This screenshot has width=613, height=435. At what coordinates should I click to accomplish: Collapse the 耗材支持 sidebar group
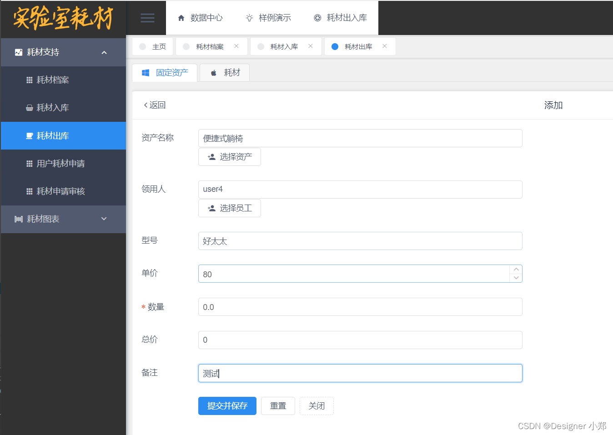[104, 52]
